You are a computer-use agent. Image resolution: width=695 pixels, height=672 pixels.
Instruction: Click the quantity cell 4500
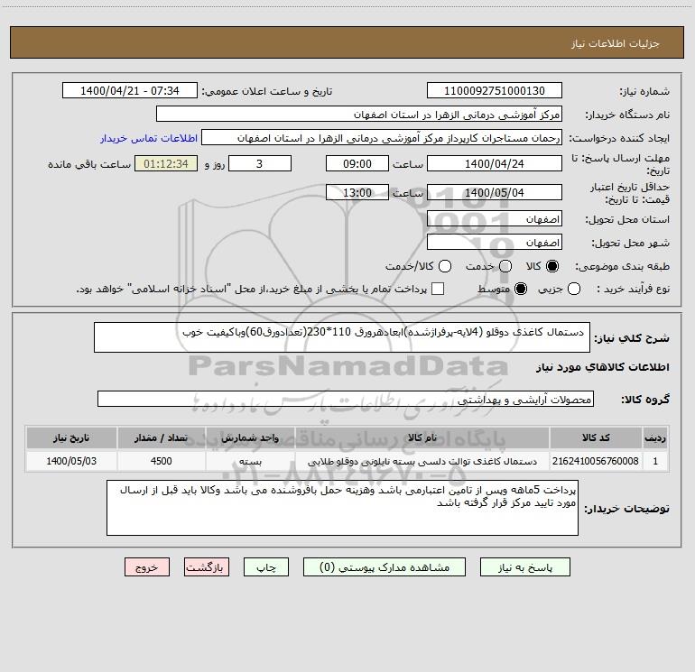(x=161, y=461)
